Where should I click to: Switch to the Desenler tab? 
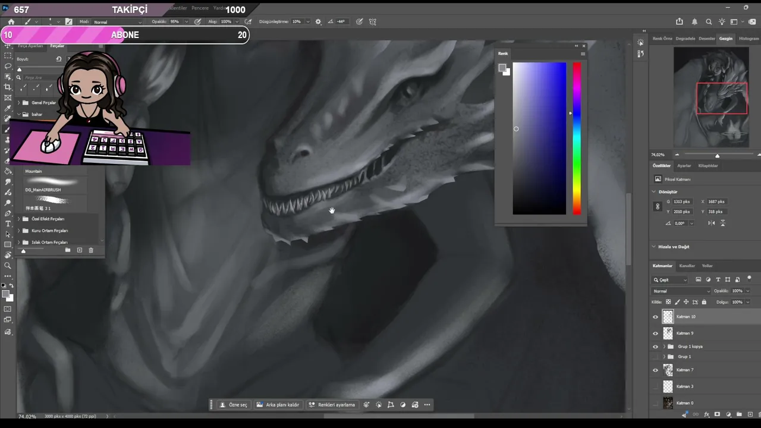coord(707,39)
